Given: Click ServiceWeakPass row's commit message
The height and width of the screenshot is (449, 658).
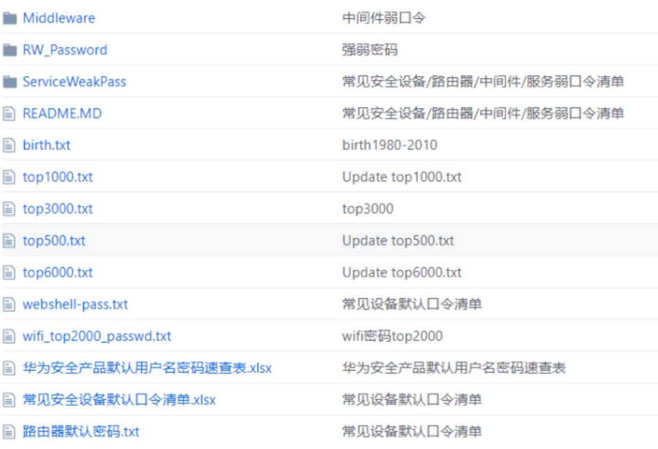Looking at the screenshot, I should [x=483, y=81].
